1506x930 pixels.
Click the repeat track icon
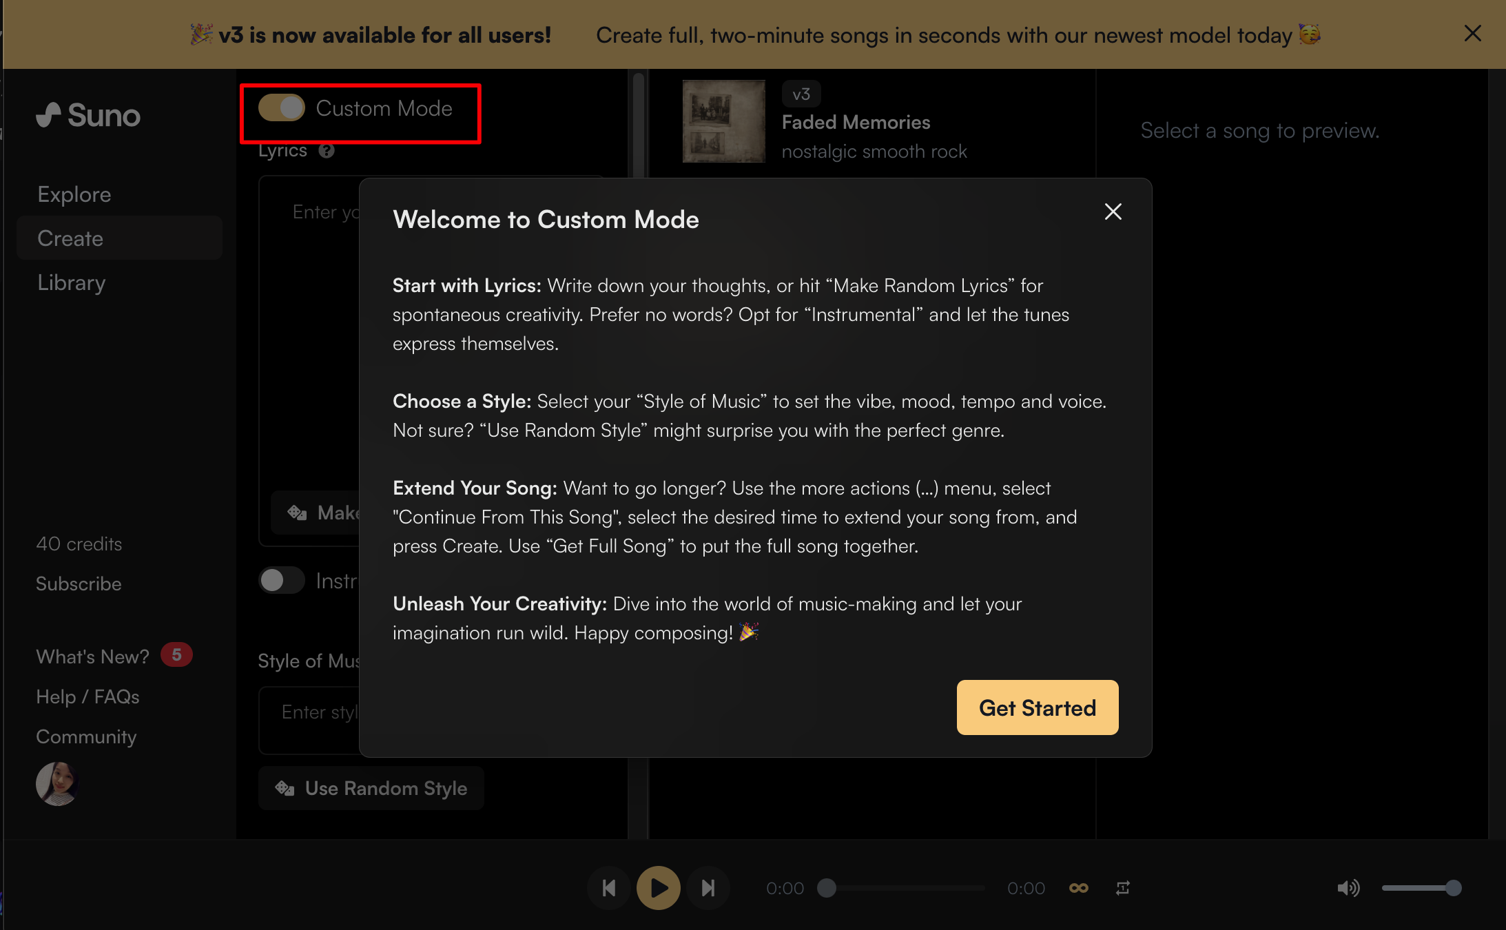(1122, 888)
